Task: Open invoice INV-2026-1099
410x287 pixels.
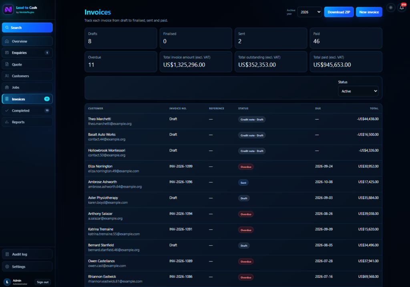Action: click(x=181, y=166)
